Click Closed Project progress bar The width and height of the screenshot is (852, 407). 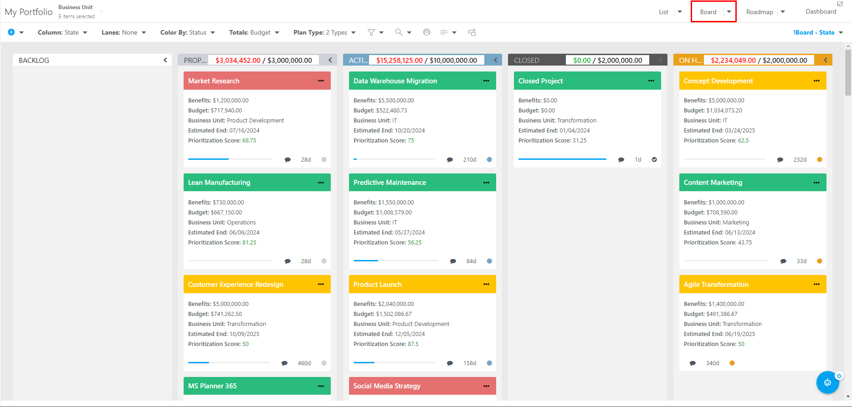(x=562, y=159)
